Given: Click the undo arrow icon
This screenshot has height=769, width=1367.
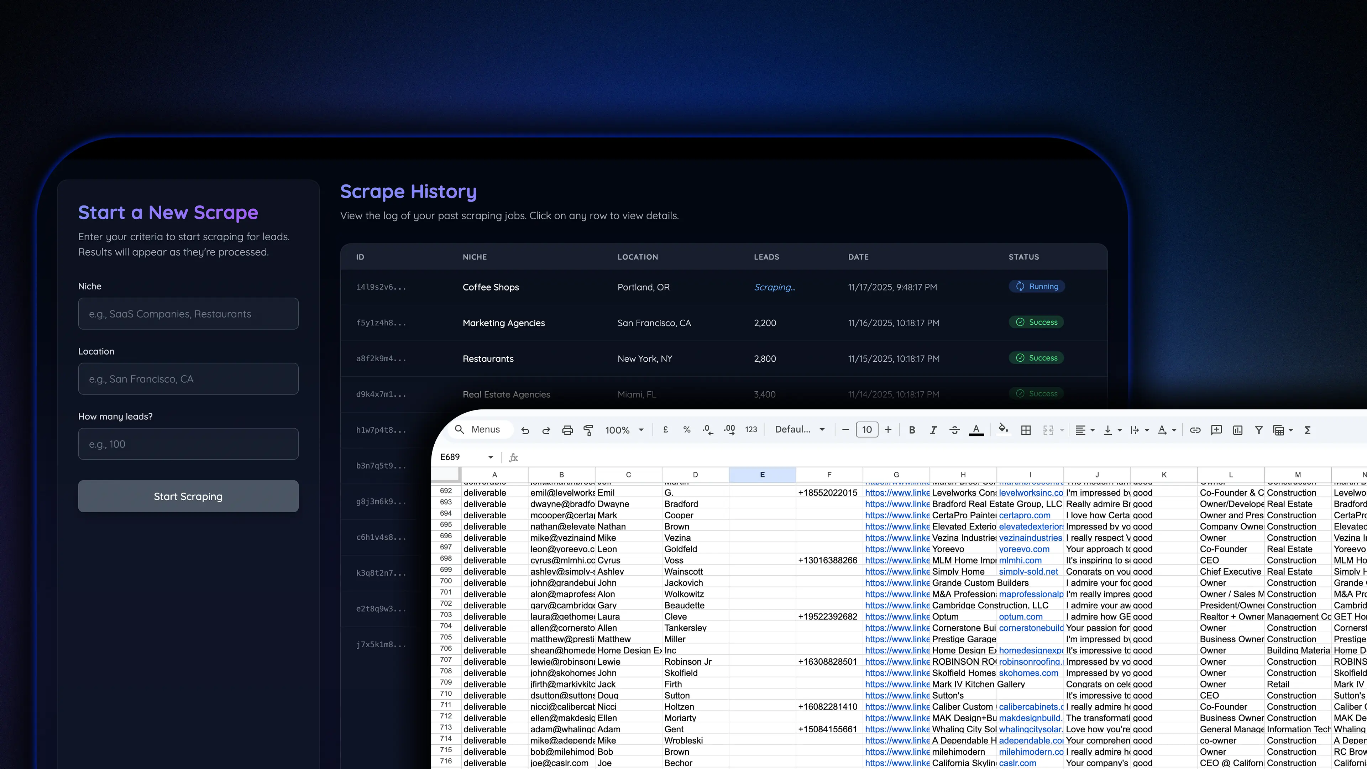Looking at the screenshot, I should pos(525,430).
